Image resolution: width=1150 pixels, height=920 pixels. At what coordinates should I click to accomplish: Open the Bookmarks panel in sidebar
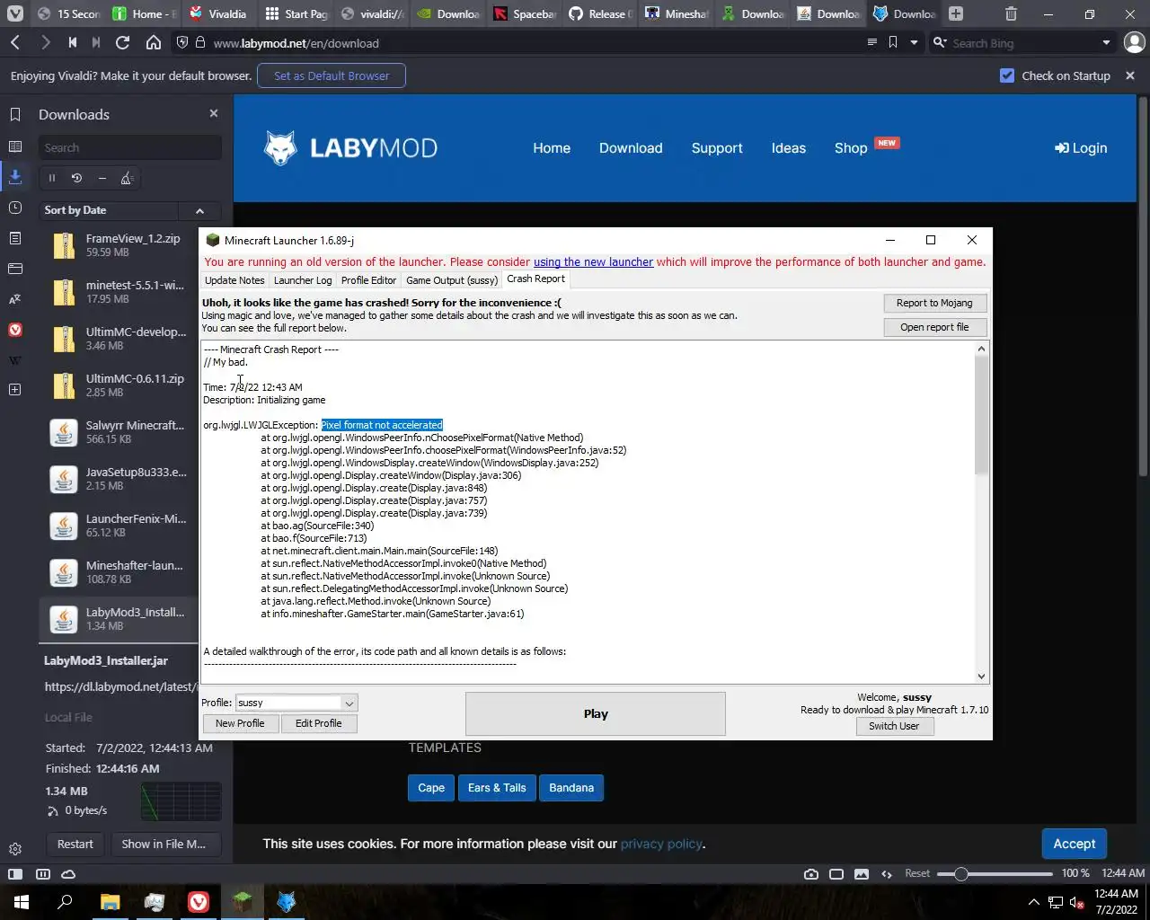click(14, 114)
